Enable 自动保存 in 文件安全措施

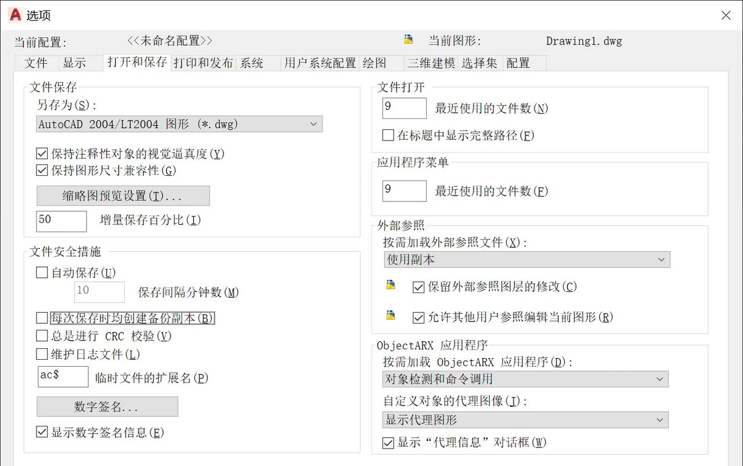[x=41, y=272]
